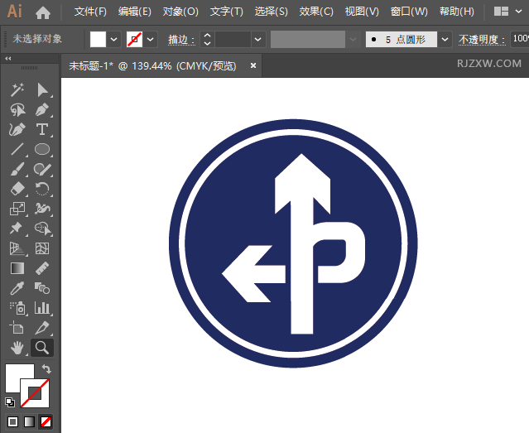Click the toolbar Stroke box
The height and width of the screenshot is (433, 529).
[x=35, y=393]
